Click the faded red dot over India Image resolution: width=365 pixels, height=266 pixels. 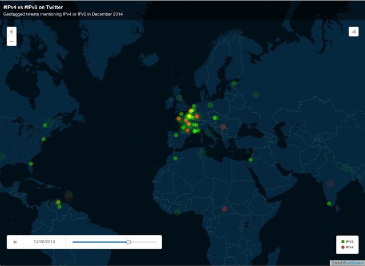pos(330,183)
